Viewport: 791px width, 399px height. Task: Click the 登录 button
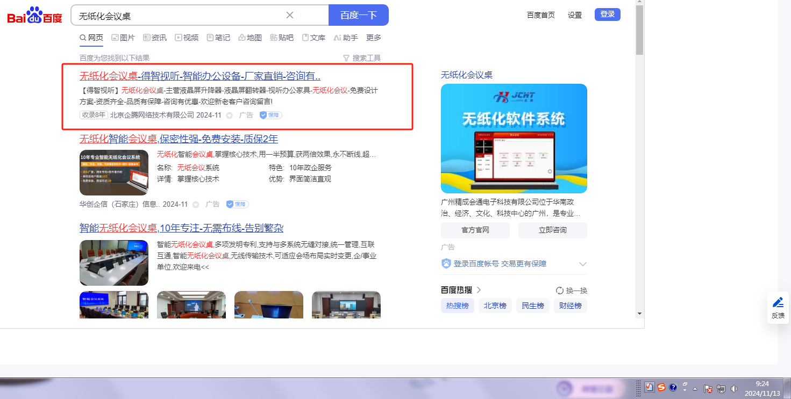click(x=608, y=14)
